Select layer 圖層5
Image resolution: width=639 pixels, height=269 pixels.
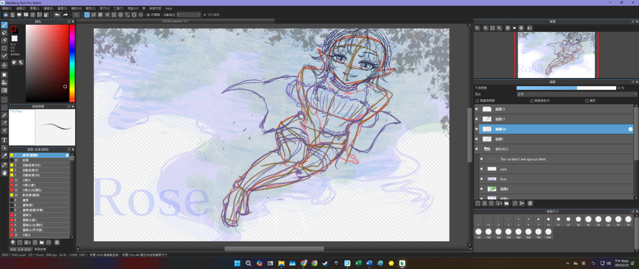[554, 139]
